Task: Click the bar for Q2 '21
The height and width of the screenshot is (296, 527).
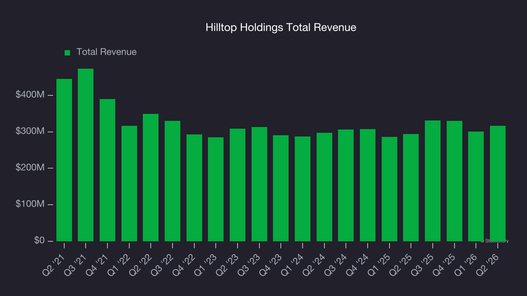Action: coord(64,160)
